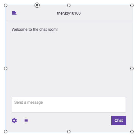Open the rooms menu icon beside therudy10100
The image size is (137, 137).
pos(14,13)
